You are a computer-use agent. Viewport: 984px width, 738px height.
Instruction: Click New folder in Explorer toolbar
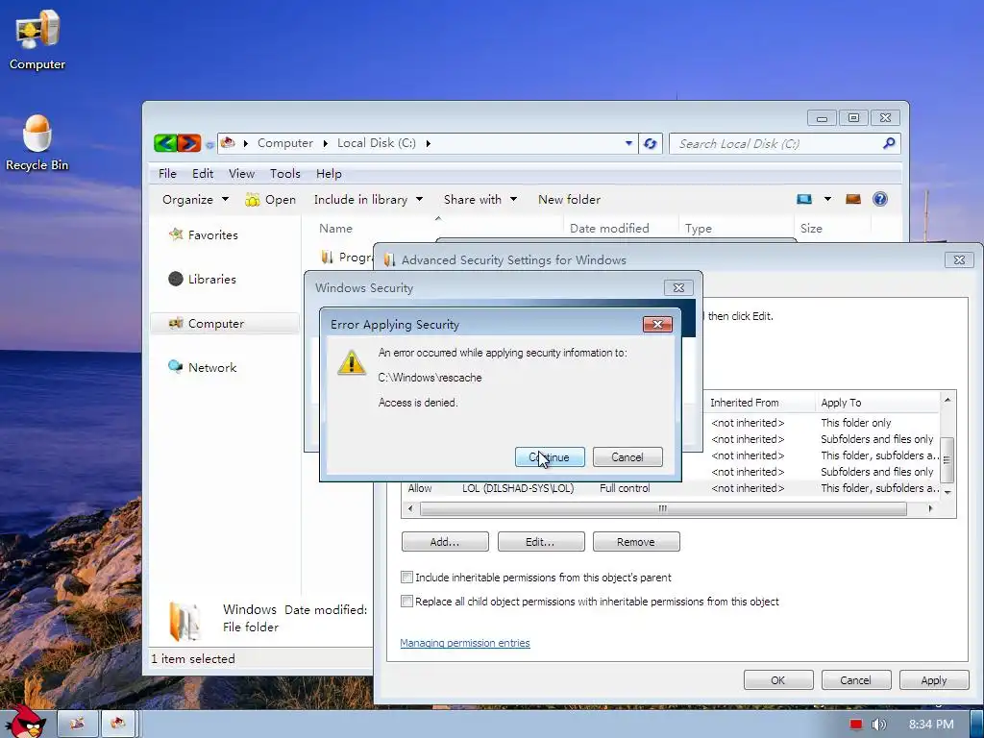click(x=569, y=200)
